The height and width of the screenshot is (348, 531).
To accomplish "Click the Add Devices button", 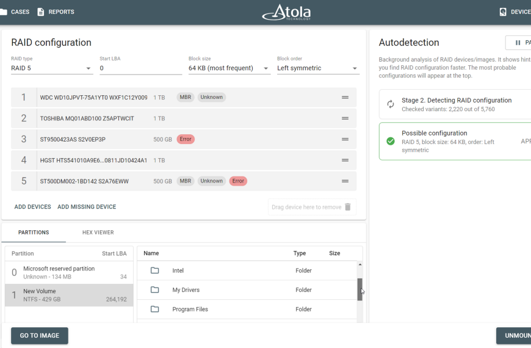I will (x=32, y=207).
